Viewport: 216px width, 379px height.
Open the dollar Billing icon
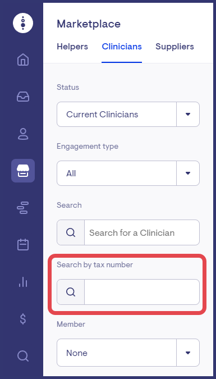(23, 319)
